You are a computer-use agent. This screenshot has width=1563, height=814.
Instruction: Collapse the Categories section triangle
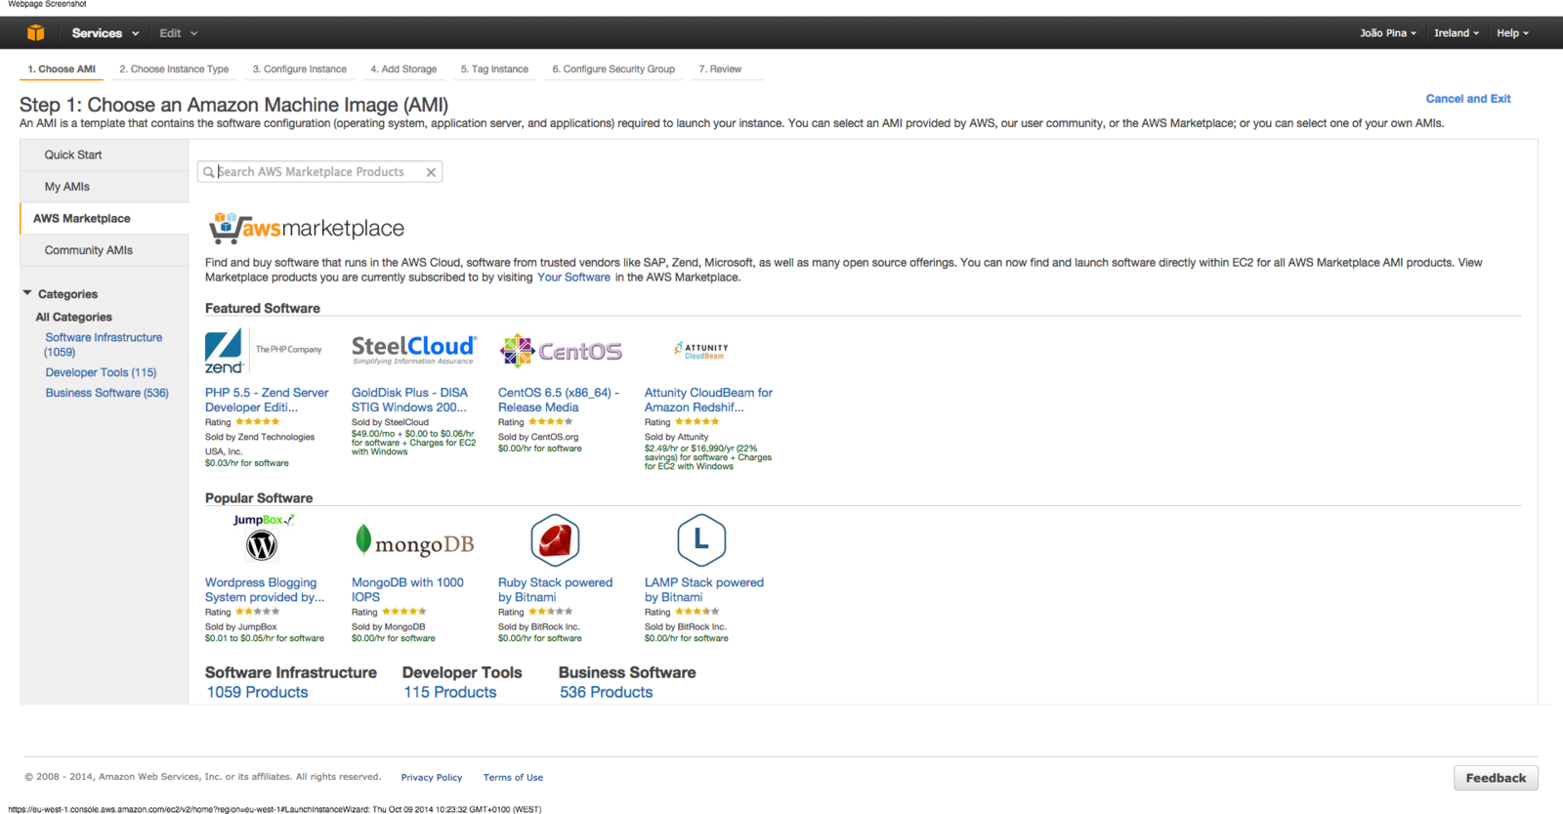(27, 293)
